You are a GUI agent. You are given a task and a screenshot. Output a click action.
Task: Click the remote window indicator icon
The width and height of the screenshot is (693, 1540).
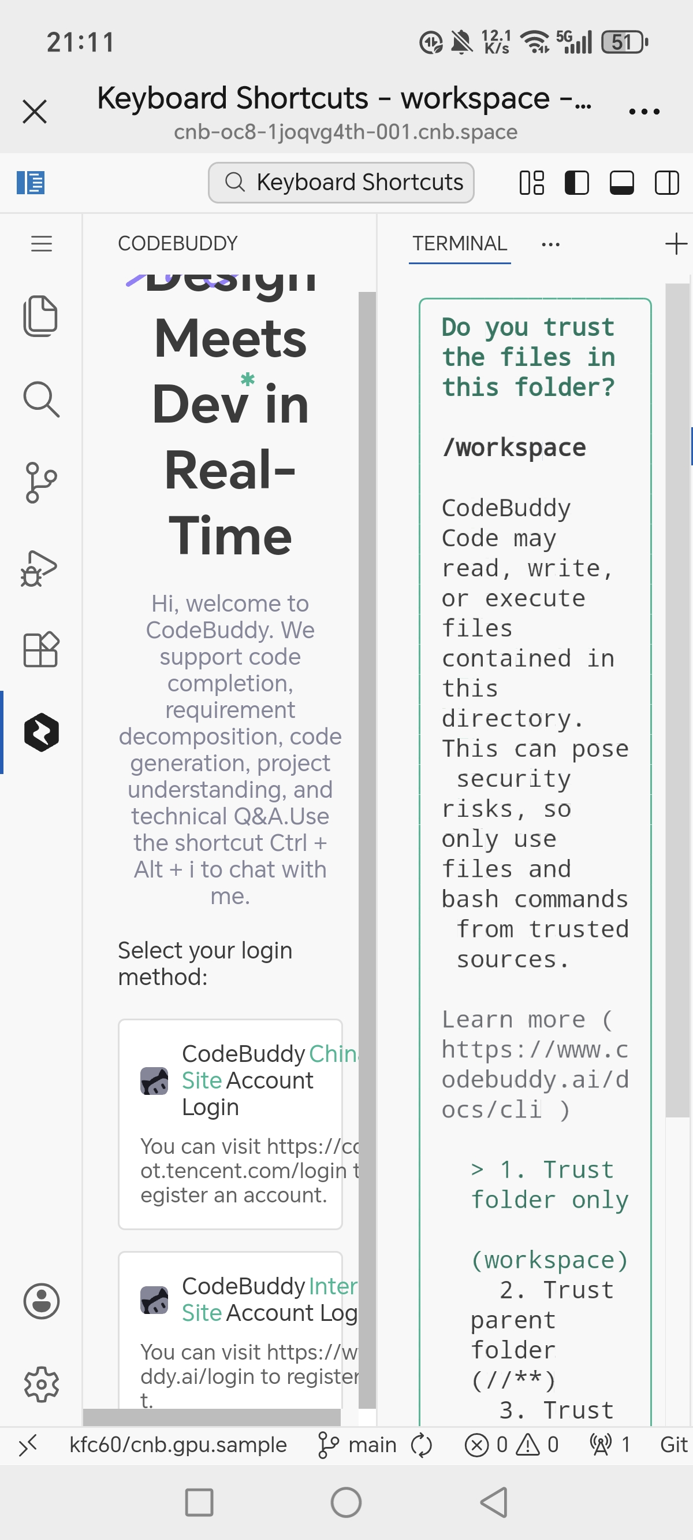[28, 1446]
